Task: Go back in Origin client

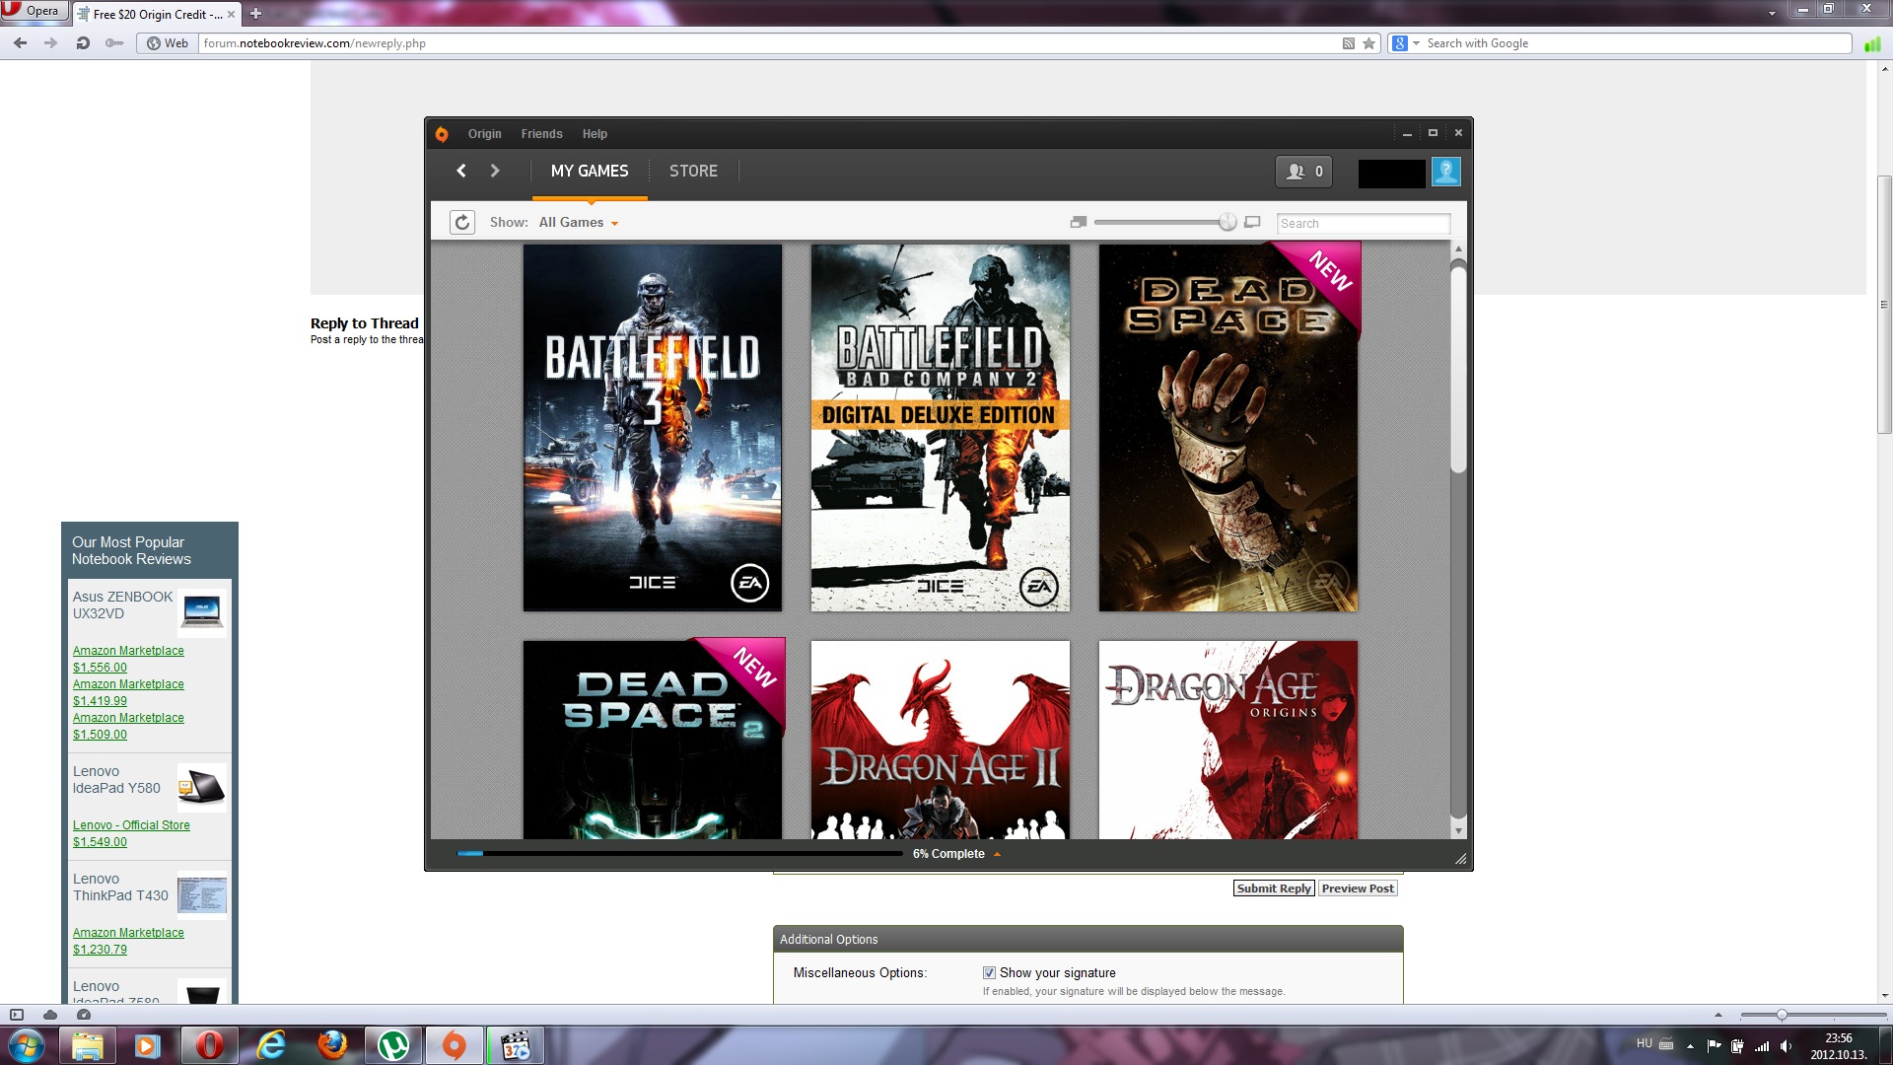Action: click(x=460, y=171)
